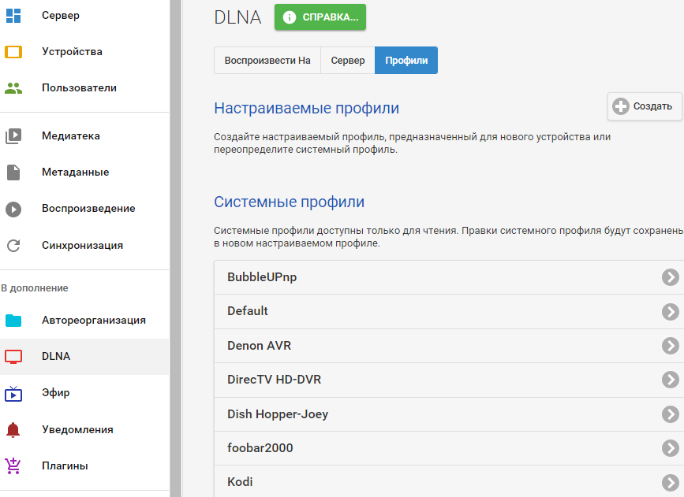The image size is (684, 497).
Task: Open the foobar2000 profile name
Action: pyautogui.click(x=260, y=448)
